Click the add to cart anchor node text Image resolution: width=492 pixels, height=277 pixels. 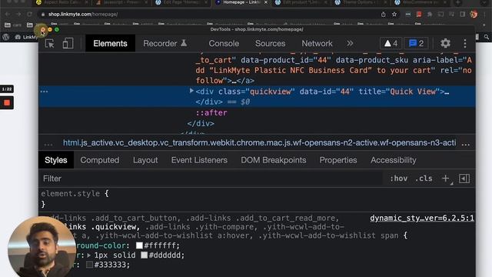[334, 70]
